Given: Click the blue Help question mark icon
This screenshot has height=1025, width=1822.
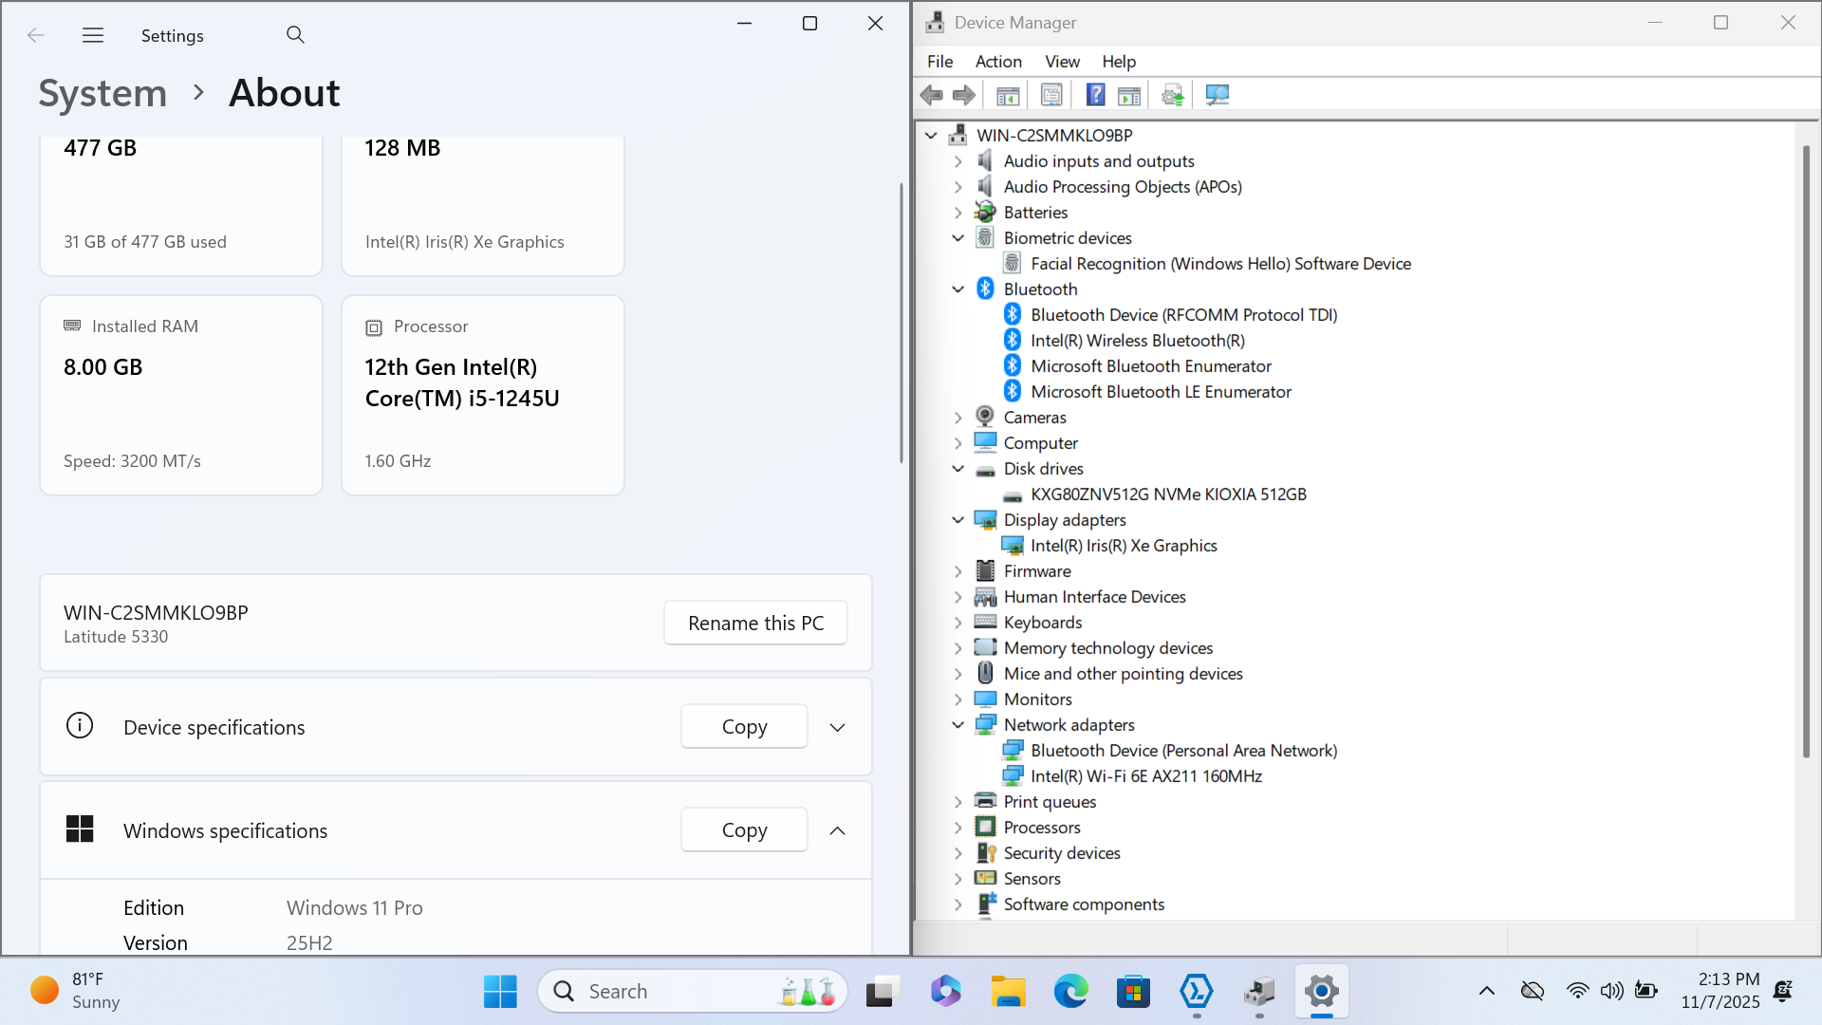Looking at the screenshot, I should [1095, 95].
